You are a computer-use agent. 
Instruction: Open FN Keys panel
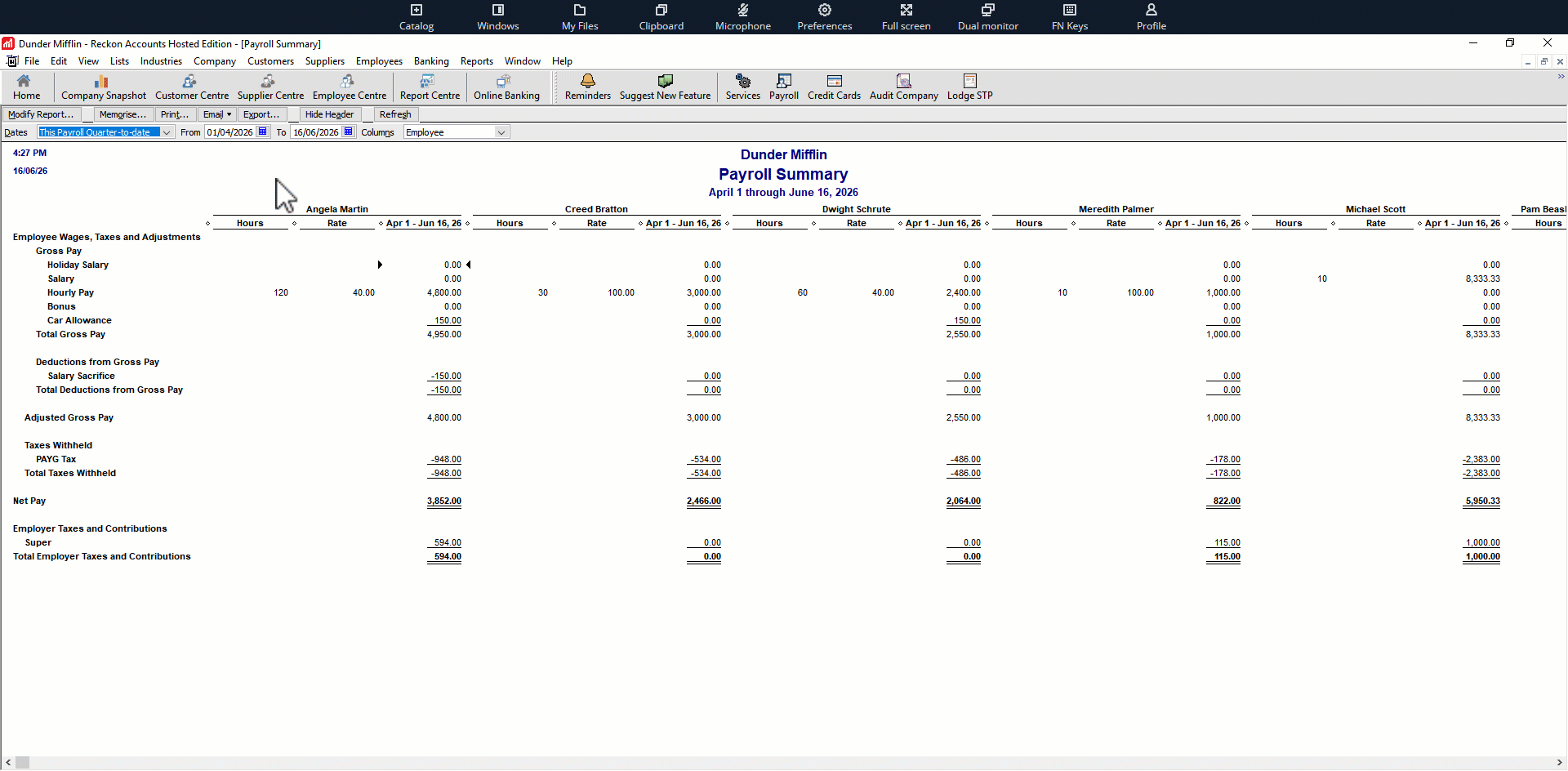pyautogui.click(x=1070, y=17)
